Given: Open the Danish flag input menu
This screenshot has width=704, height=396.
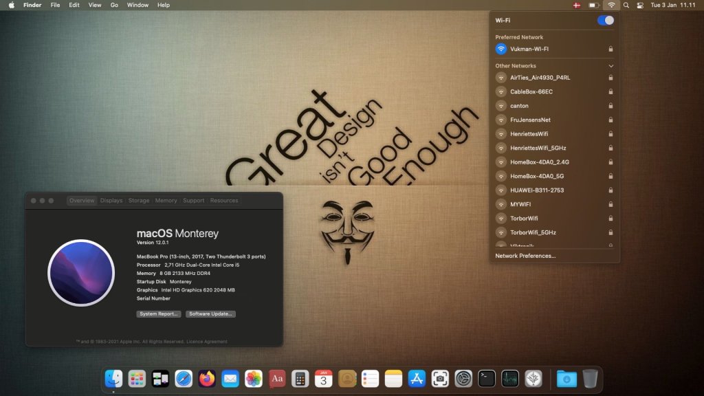Looking at the screenshot, I should [576, 5].
